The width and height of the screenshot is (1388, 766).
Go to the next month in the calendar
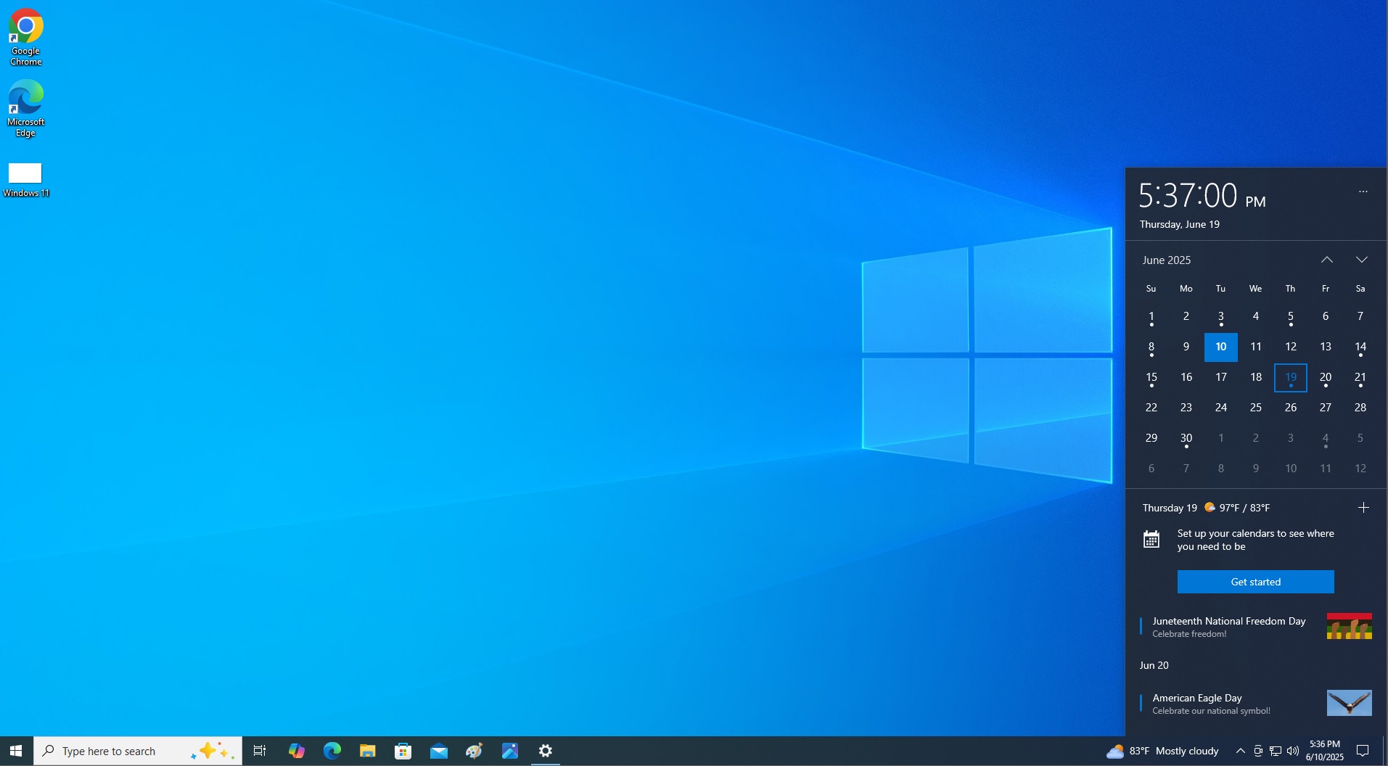(1360, 260)
